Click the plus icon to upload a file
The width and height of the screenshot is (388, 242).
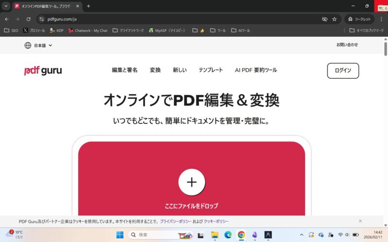tap(192, 182)
